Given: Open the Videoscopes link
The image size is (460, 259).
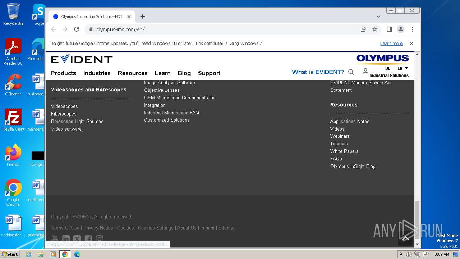Looking at the screenshot, I should pos(64,106).
